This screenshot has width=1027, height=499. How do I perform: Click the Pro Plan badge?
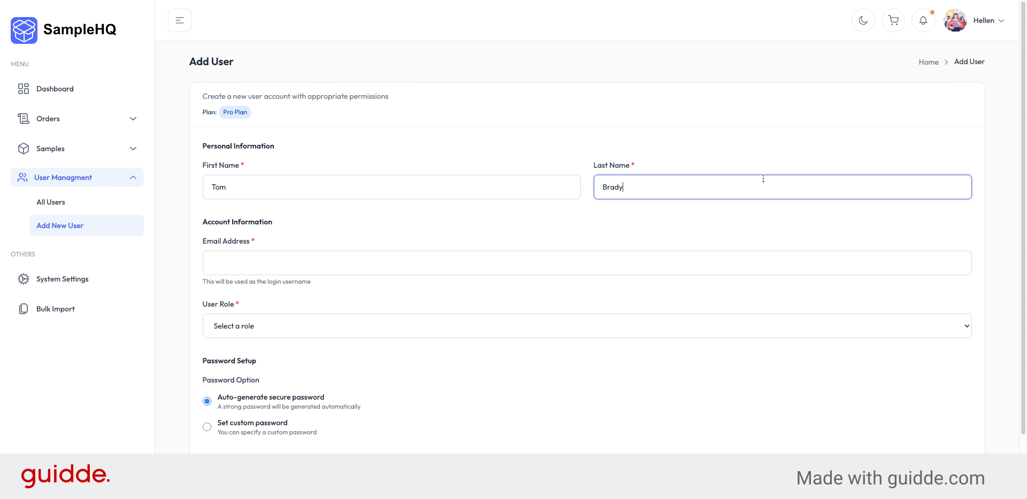click(x=235, y=112)
